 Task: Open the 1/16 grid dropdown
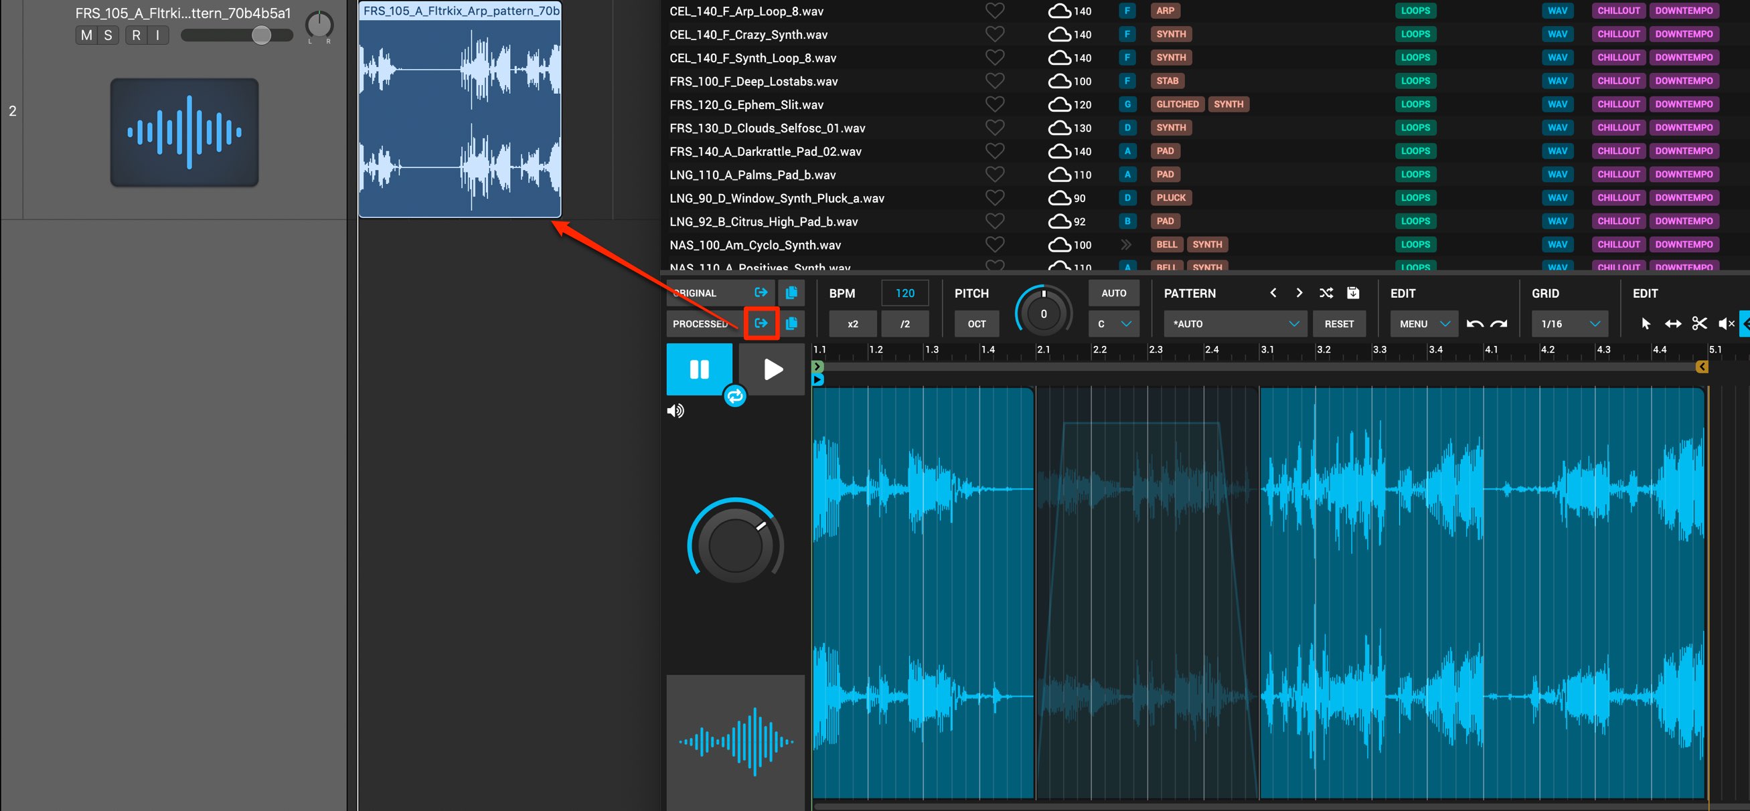1570,324
